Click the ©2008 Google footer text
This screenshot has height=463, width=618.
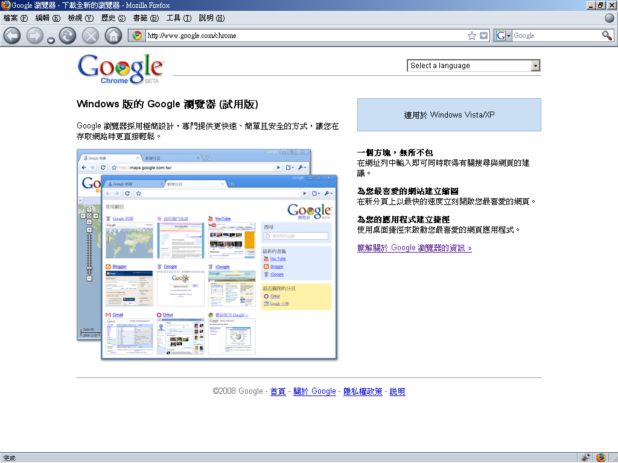tap(238, 391)
